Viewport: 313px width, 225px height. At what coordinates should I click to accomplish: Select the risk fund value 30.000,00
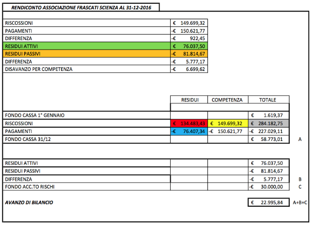click(x=268, y=187)
